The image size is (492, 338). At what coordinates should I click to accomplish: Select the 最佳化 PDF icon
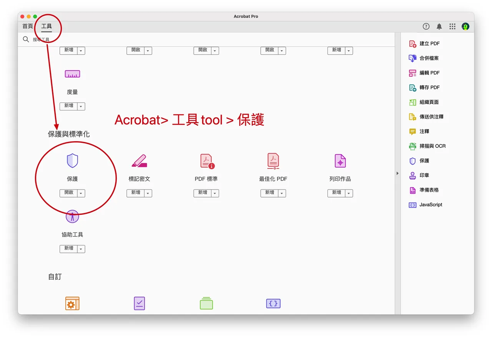273,161
